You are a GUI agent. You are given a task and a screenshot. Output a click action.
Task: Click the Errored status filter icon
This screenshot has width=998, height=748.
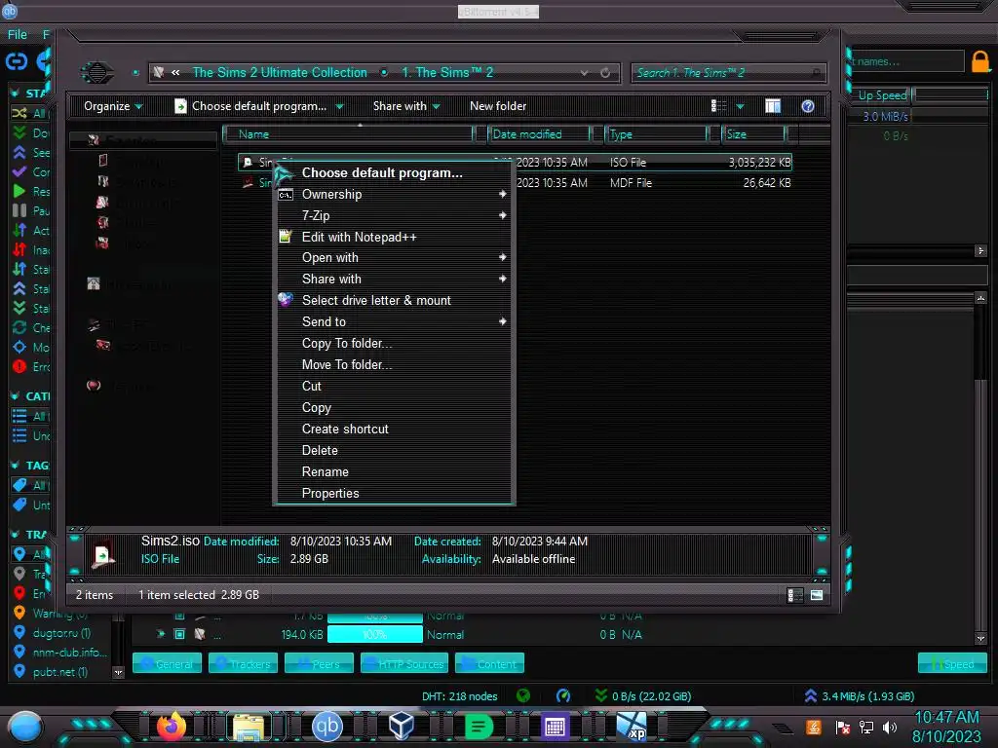click(19, 366)
